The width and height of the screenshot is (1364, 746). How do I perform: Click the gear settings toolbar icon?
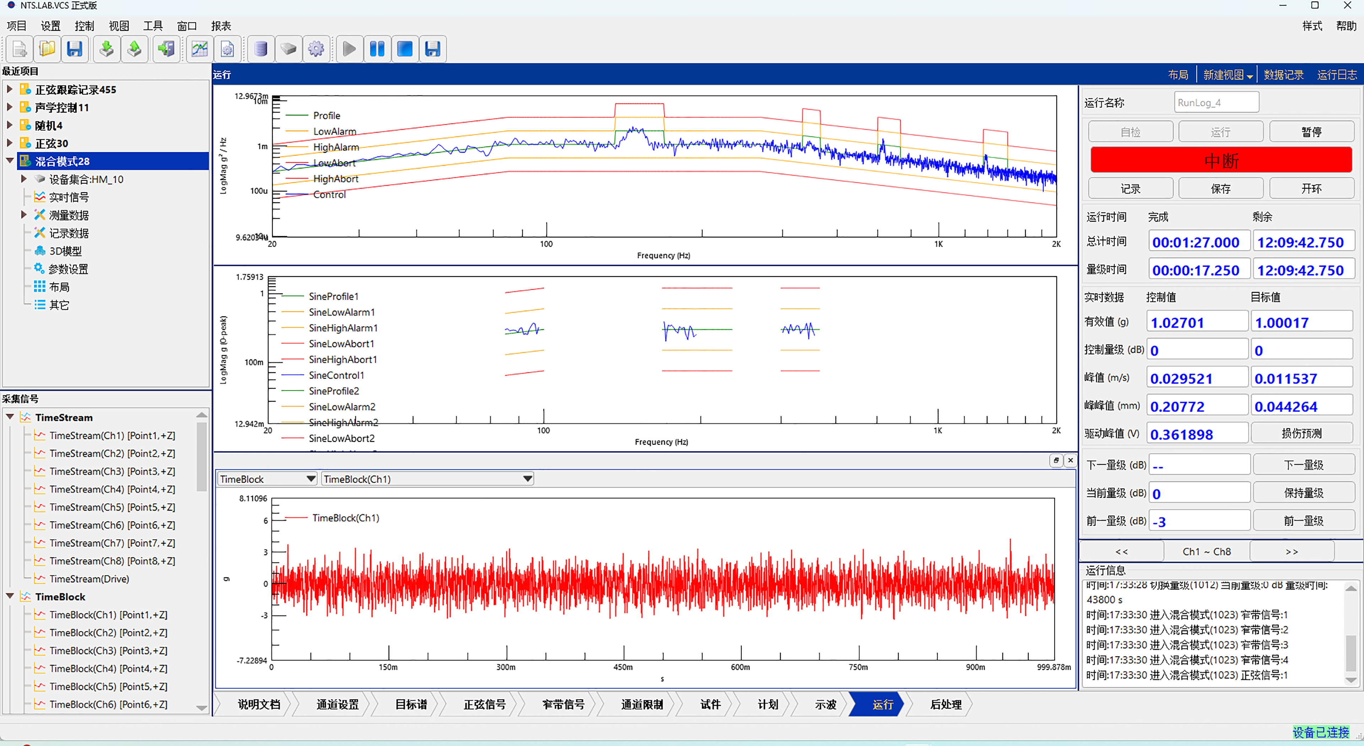316,49
